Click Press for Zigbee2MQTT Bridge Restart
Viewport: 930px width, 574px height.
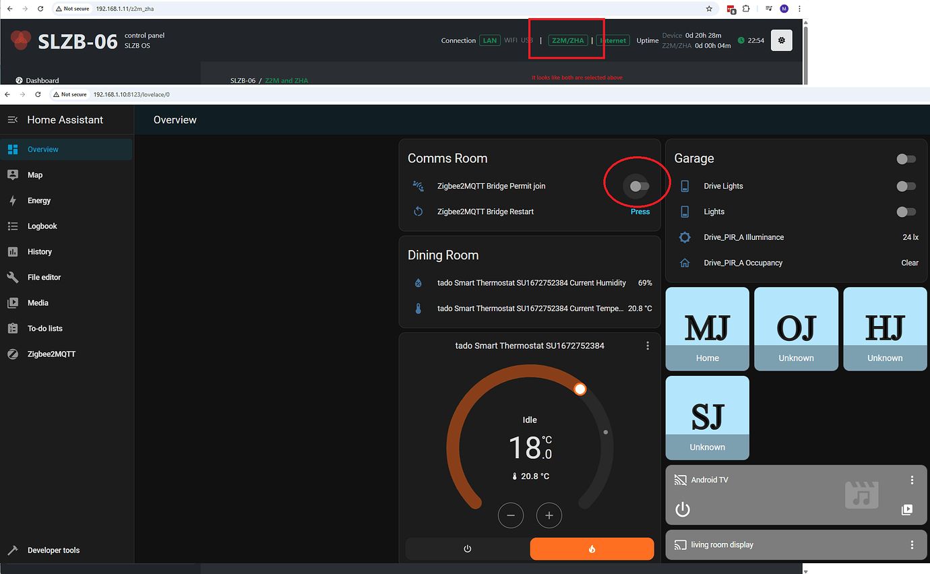click(640, 212)
